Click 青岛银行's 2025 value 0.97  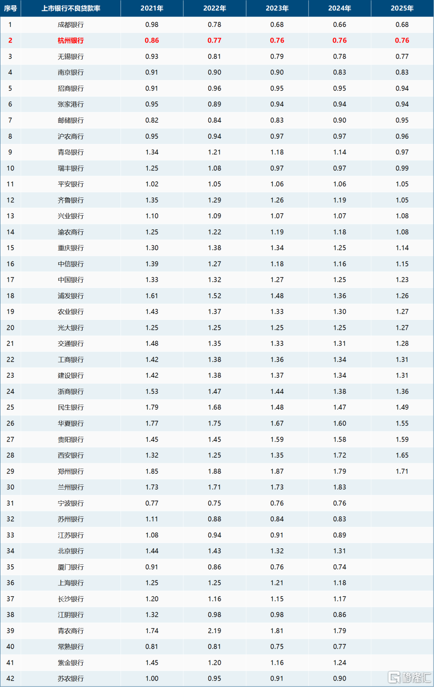coord(402,152)
